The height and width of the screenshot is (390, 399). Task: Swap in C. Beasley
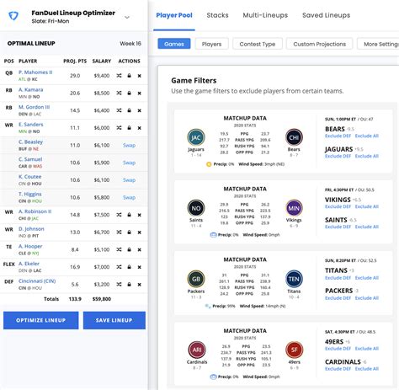(x=129, y=145)
